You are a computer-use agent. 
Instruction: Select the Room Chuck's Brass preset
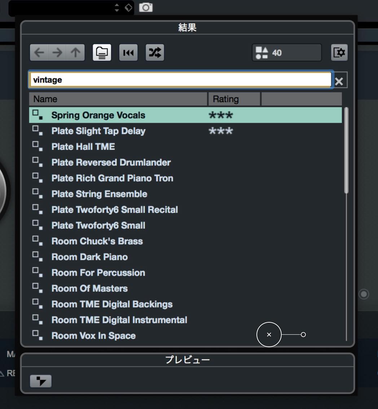(185, 241)
